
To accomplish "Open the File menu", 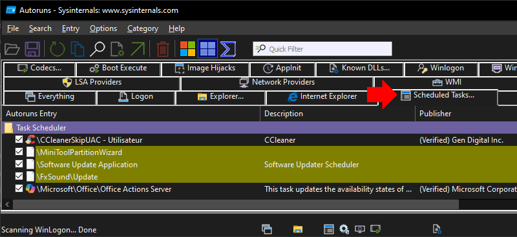I will (13, 28).
